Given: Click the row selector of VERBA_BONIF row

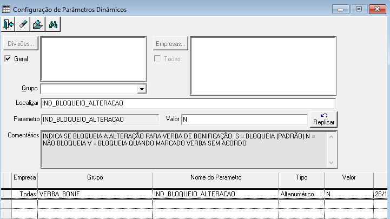Looking at the screenshot, I should click(x=6, y=194).
